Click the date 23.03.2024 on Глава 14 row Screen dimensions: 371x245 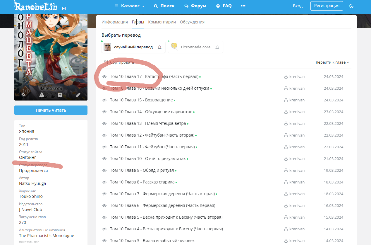[x=334, y=112]
